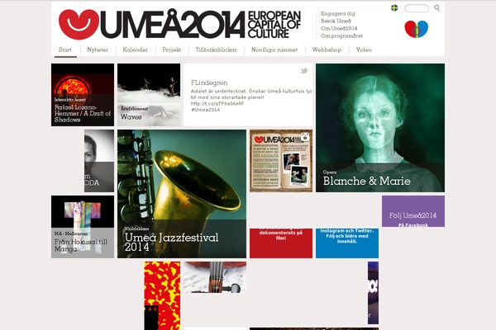Viewport: 496px width, 330px height.
Task: Open the purple stage tile thumbnail
Action: pos(373,293)
